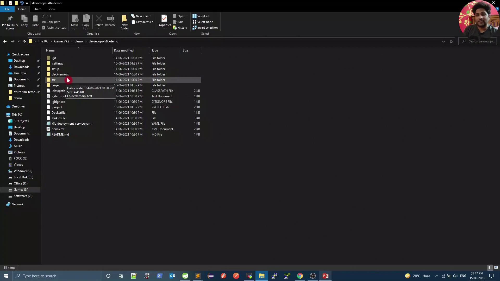Switch to the View ribbon tab
Image resolution: width=500 pixels, height=281 pixels.
click(x=52, y=9)
